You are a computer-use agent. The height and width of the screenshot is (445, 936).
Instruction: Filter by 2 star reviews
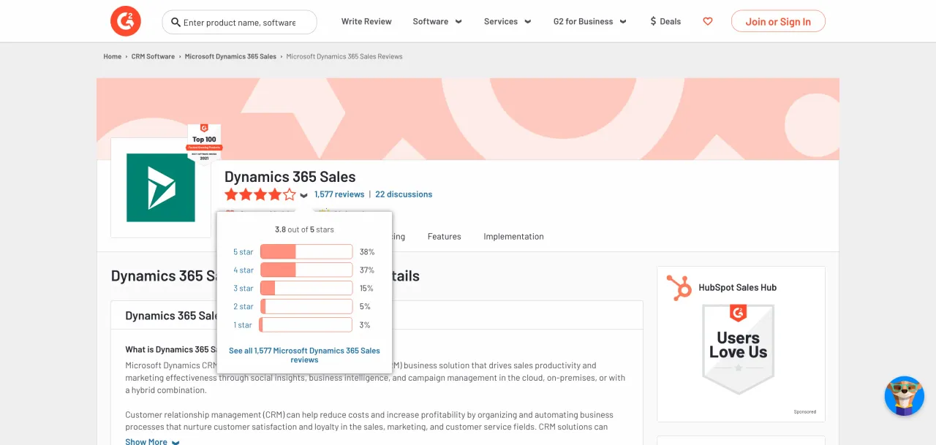[244, 307]
